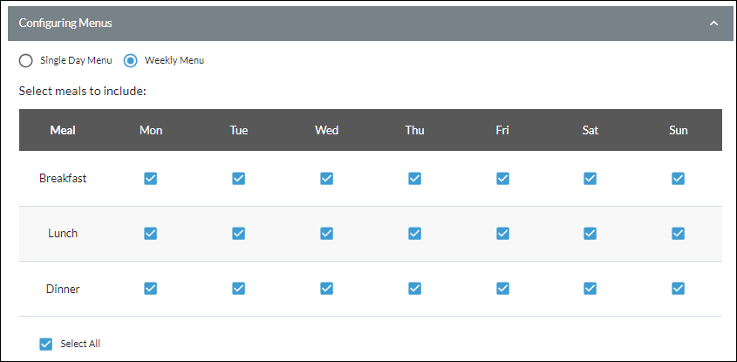Deselect Dinner on Thu

(414, 289)
